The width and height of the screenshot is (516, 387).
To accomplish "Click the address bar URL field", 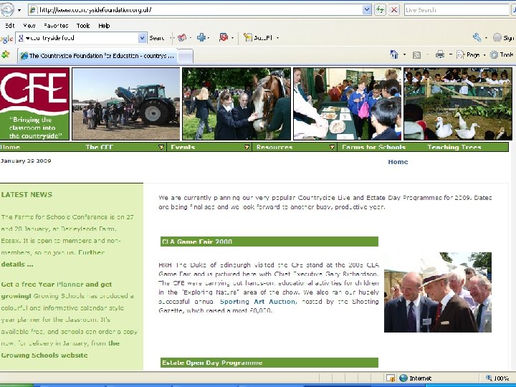I will click(x=196, y=10).
